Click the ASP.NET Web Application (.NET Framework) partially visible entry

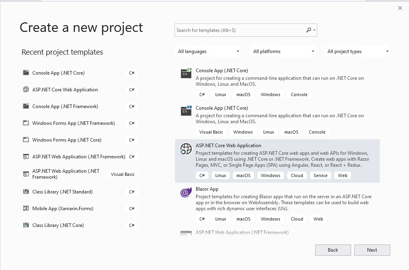point(241,232)
